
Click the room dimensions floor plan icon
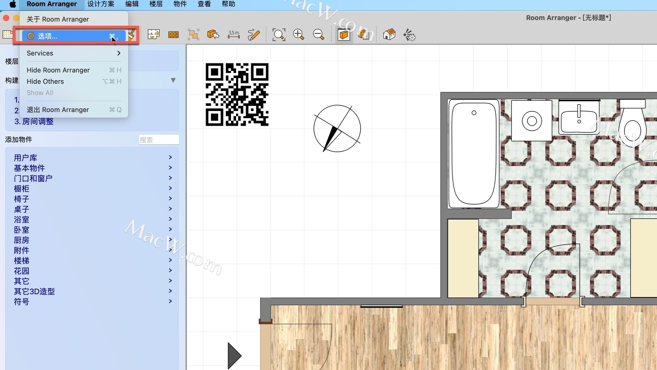pos(154,35)
